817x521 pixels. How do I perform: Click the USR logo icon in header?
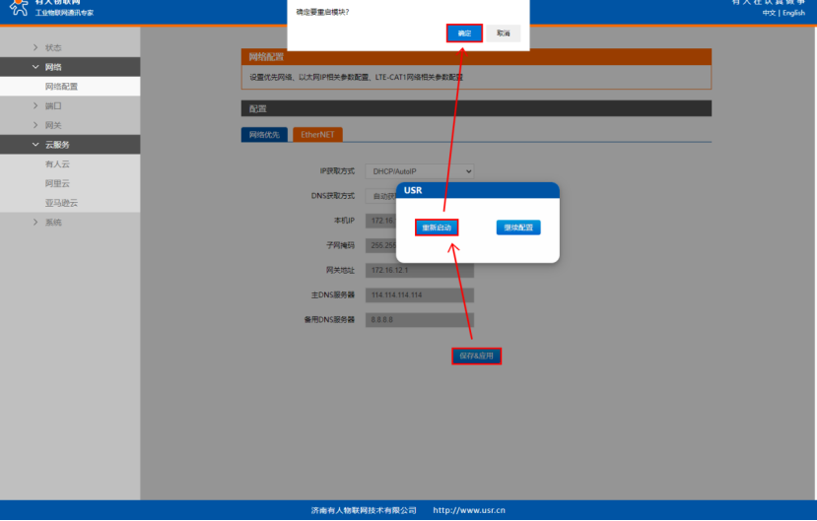point(19,7)
